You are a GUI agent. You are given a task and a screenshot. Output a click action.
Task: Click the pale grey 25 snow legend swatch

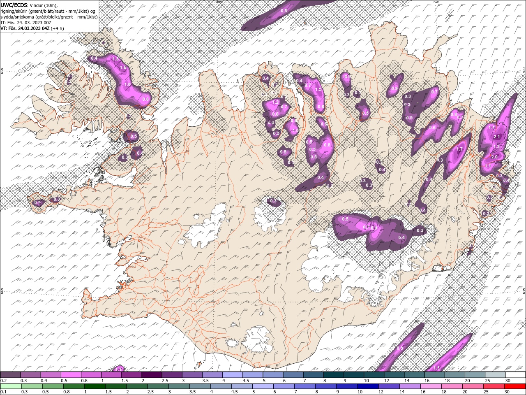(495, 375)
